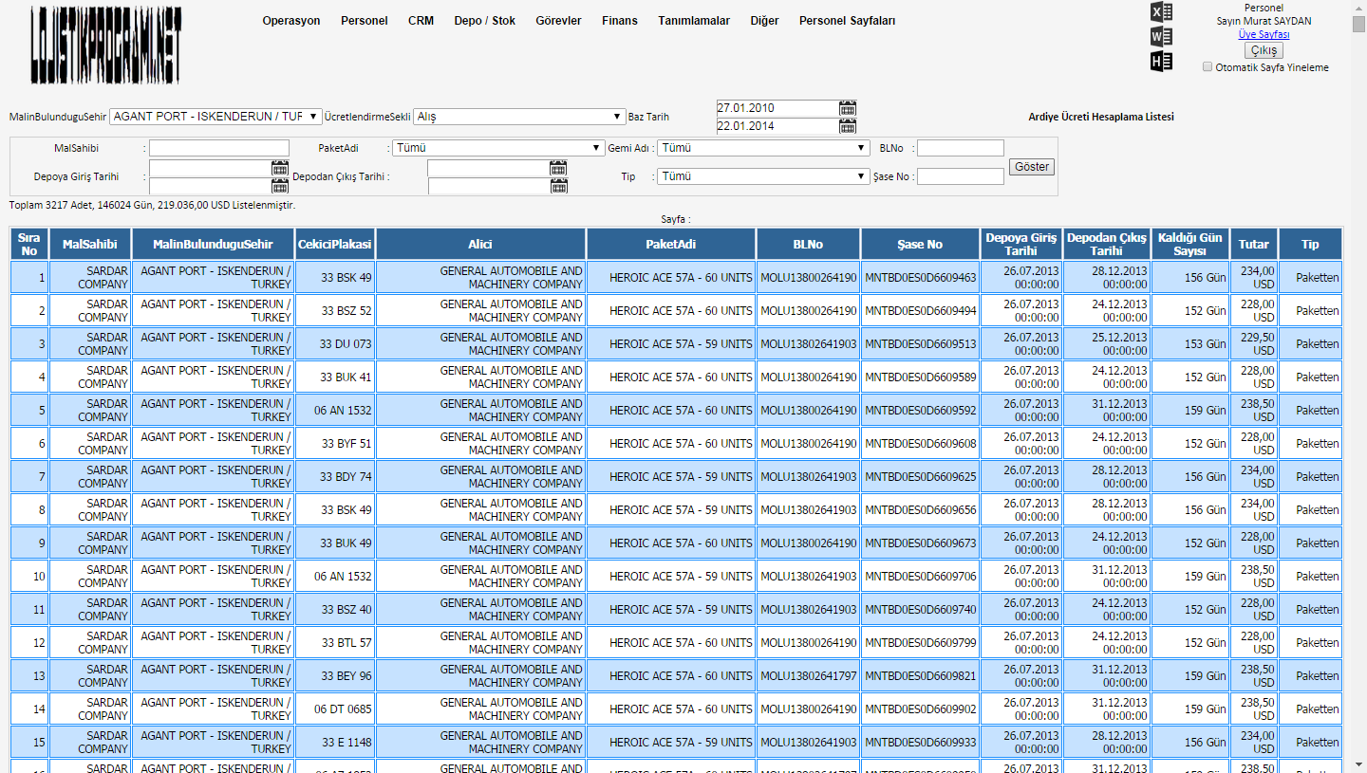Click the 153 Gün cell
The height and width of the screenshot is (773, 1367).
(x=1190, y=343)
